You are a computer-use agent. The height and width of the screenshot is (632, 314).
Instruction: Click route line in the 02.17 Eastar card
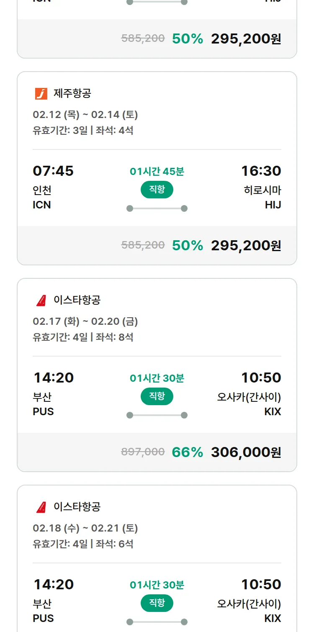tap(157, 415)
